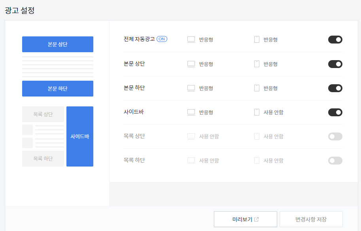Click desktop icon in 전체 자동광고 row

click(191, 40)
